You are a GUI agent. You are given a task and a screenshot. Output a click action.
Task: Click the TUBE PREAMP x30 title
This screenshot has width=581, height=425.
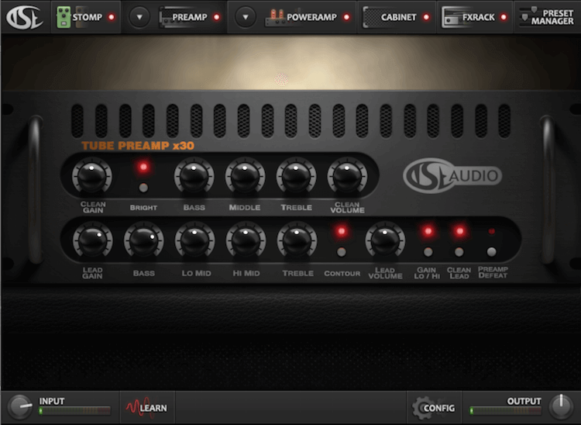pyautogui.click(x=138, y=146)
